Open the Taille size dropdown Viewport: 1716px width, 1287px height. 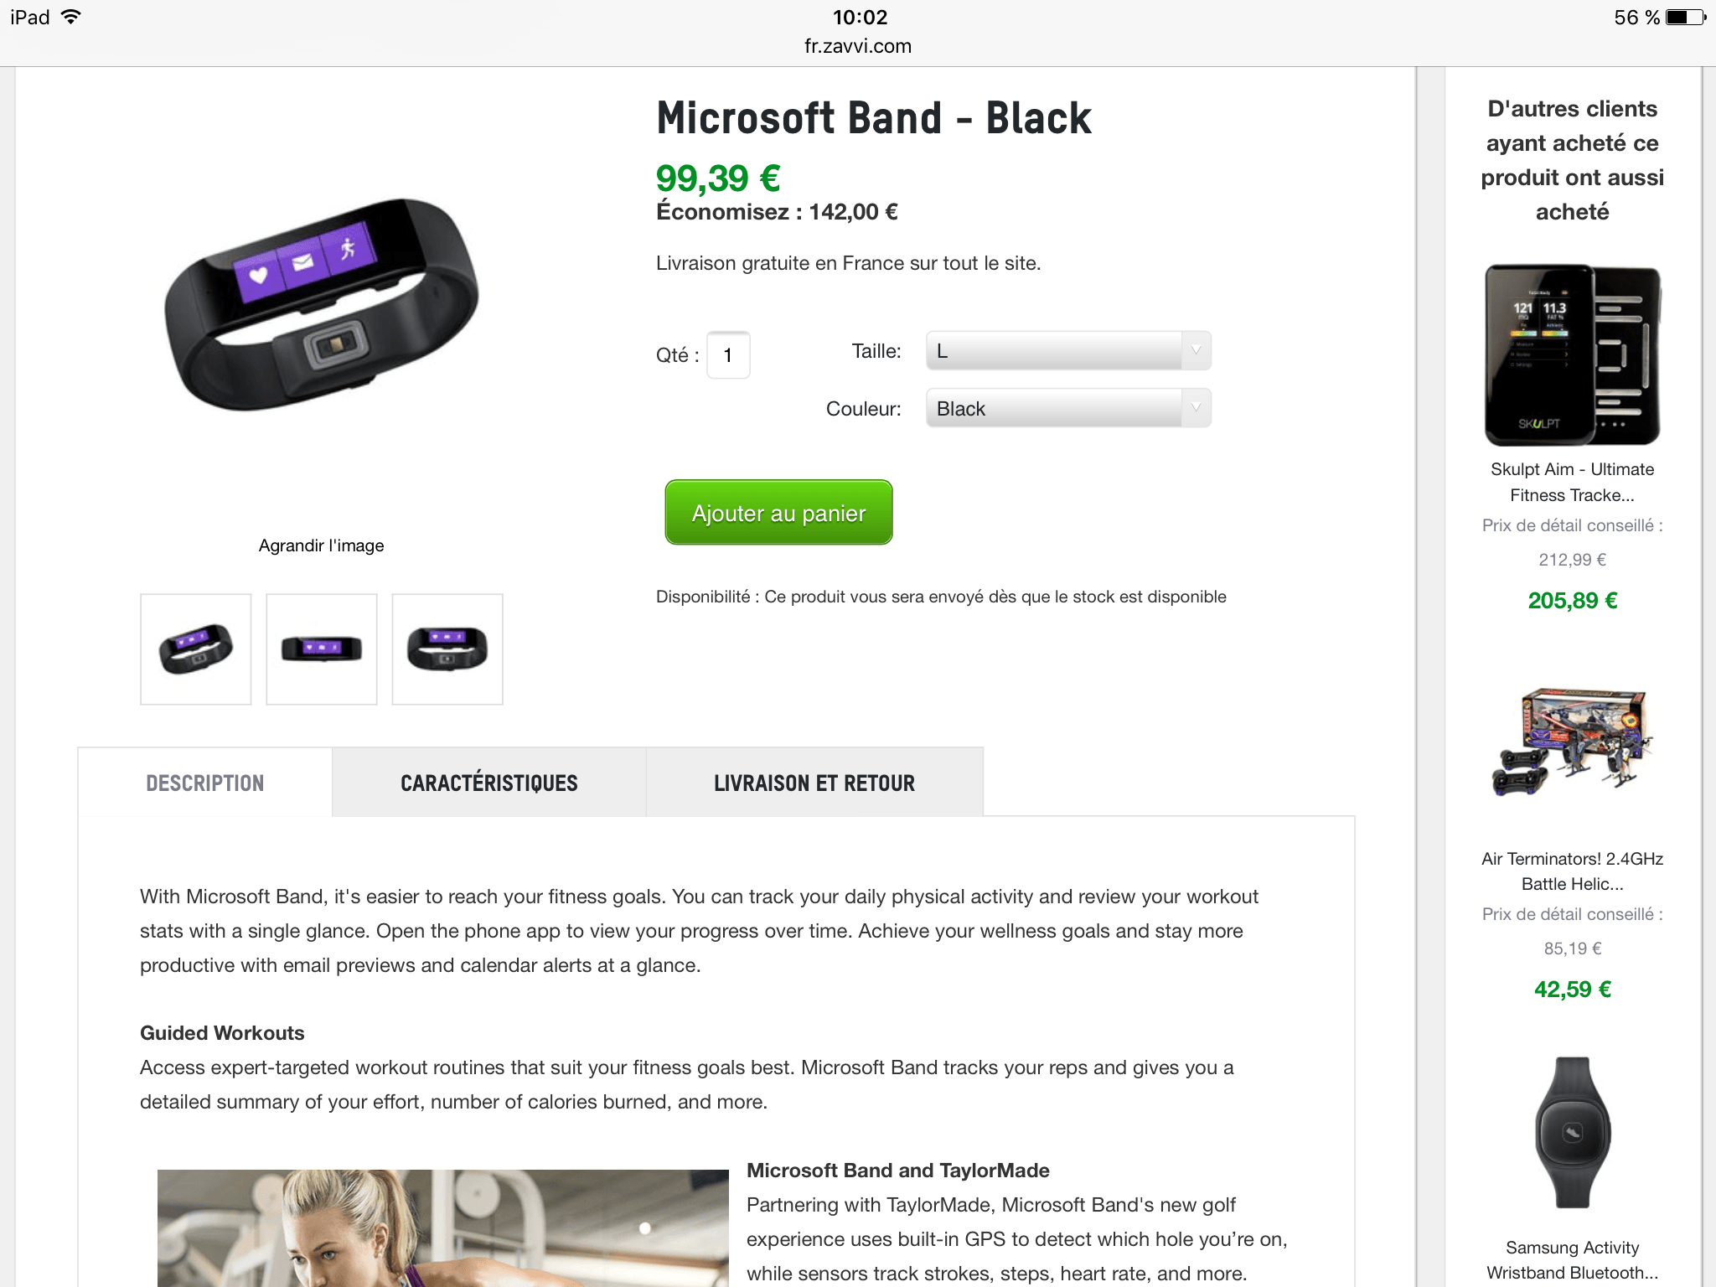pos(1067,351)
